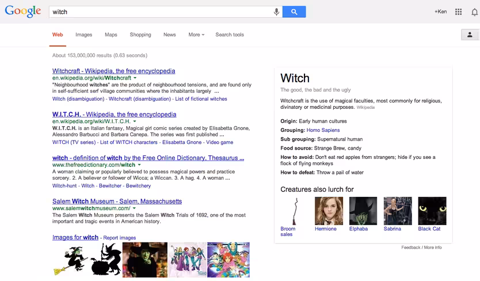
Task: Click Elphaba text link
Action: [x=359, y=229]
